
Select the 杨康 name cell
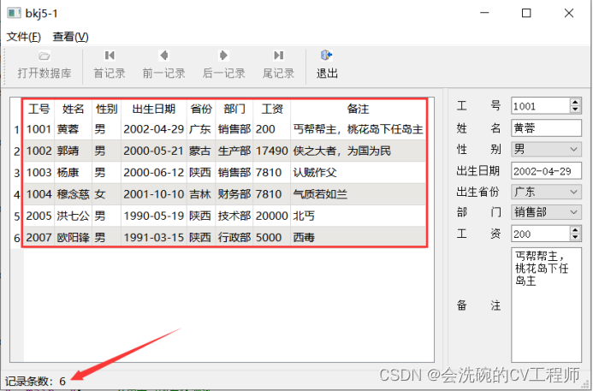pyautogui.click(x=74, y=173)
